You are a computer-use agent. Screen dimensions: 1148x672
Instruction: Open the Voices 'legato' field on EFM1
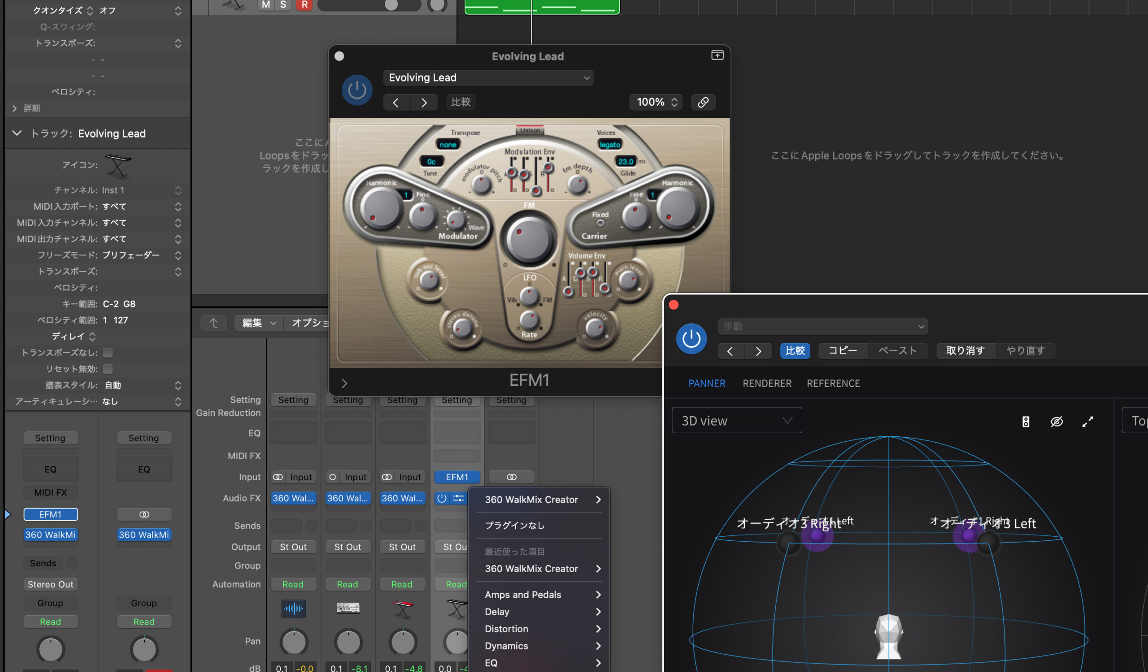[609, 144]
